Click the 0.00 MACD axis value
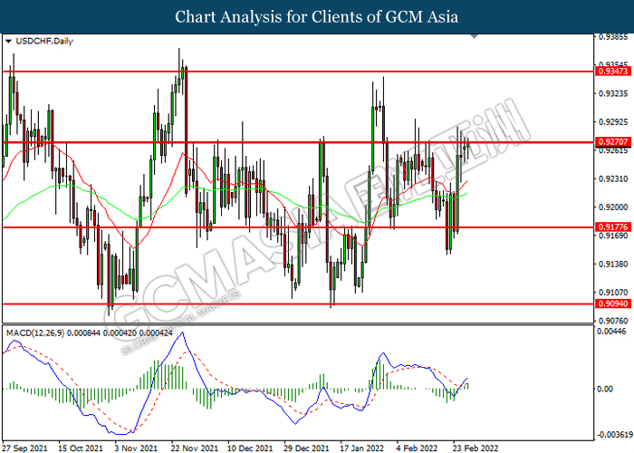 [x=605, y=389]
